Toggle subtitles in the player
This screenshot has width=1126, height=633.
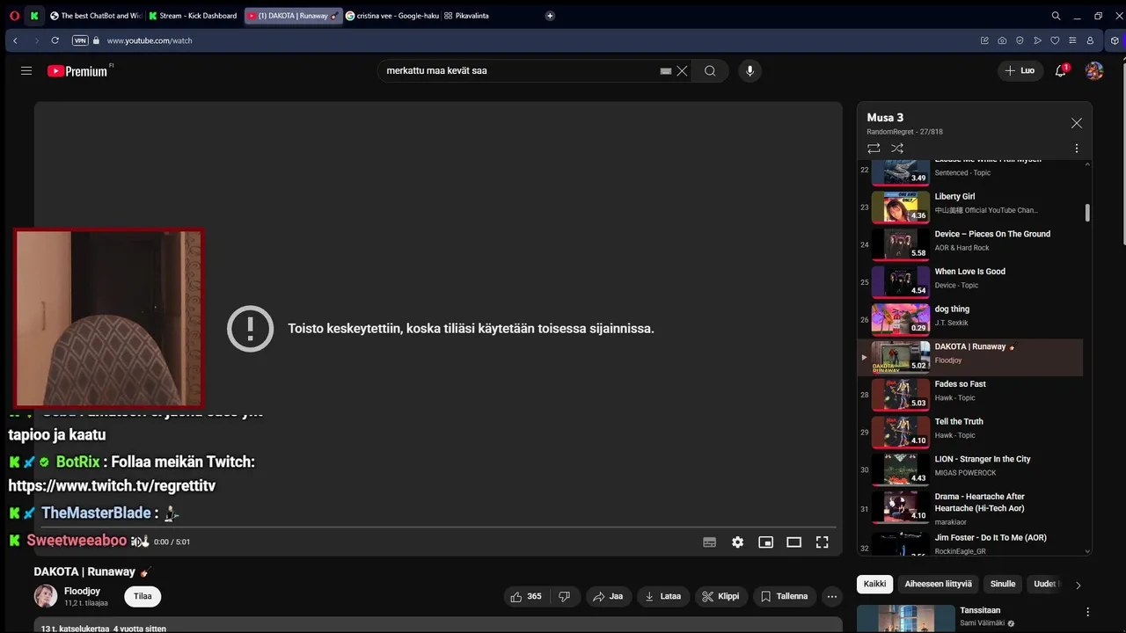[x=710, y=542]
